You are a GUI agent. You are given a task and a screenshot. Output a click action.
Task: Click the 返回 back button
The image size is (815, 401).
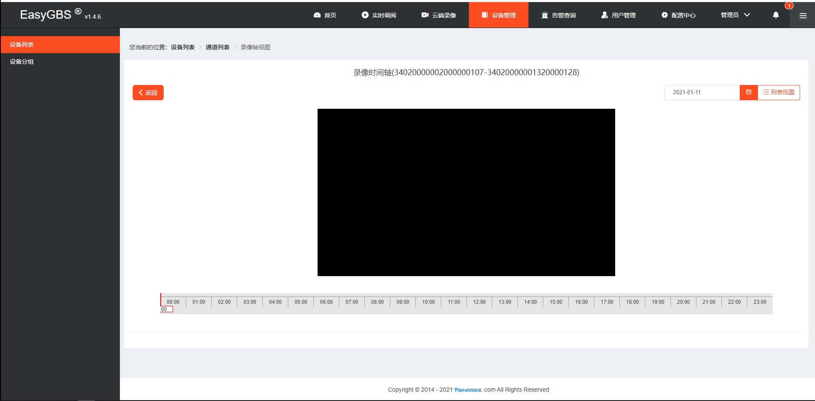[x=148, y=93]
